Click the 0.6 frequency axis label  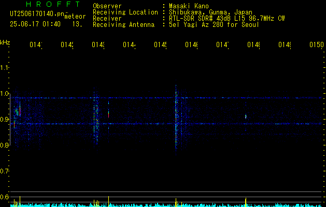(x=4, y=197)
